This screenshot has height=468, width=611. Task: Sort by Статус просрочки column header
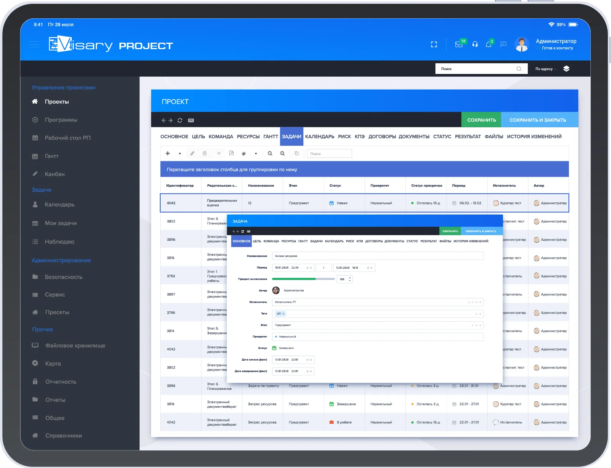[x=427, y=186]
